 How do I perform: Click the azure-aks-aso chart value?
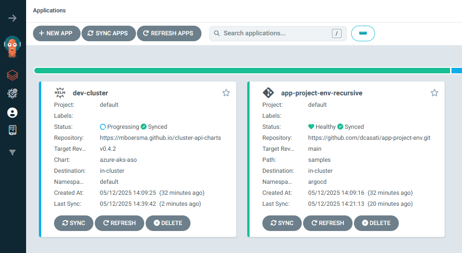click(118, 160)
